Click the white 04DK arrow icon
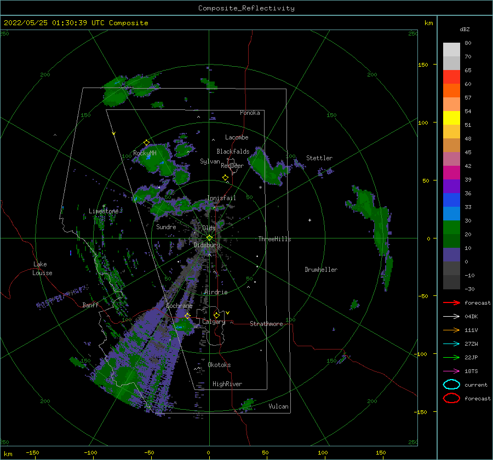493x460 pixels. [451, 316]
